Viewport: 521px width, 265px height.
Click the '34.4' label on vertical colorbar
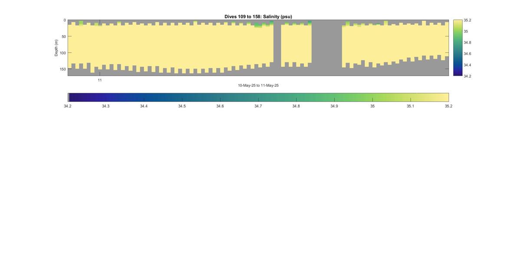click(468, 65)
